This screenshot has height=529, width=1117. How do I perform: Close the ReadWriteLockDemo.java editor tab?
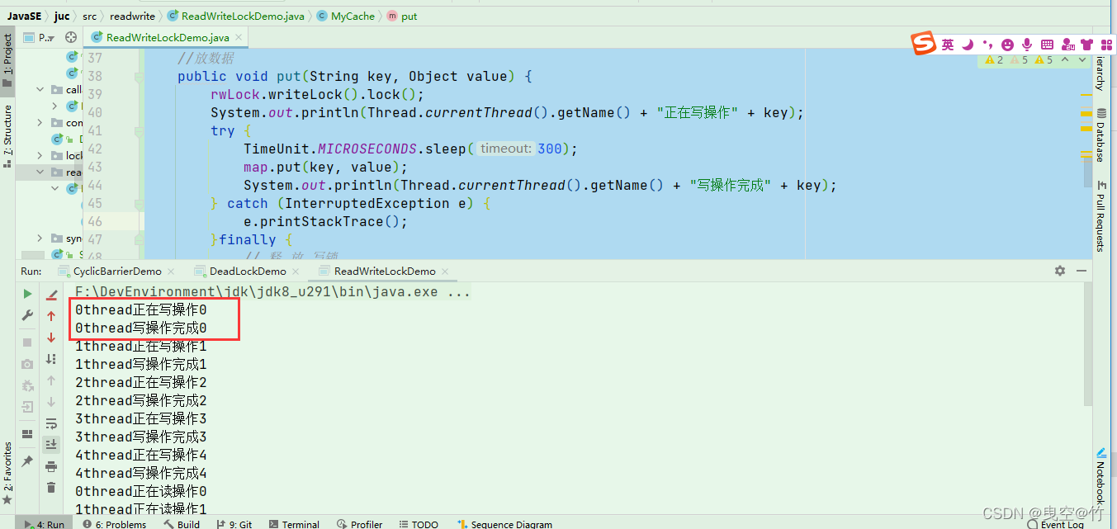point(239,37)
